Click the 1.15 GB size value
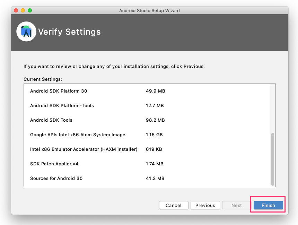 point(154,135)
